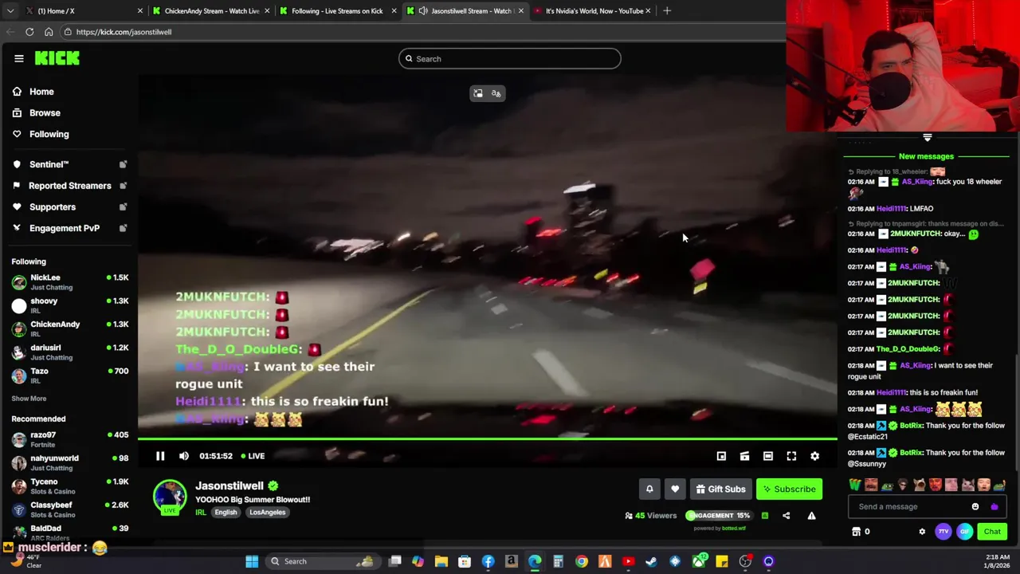Viewport: 1020px width, 574px height.
Task: Open the Kick sidebar hamburger menu
Action: (x=19, y=58)
